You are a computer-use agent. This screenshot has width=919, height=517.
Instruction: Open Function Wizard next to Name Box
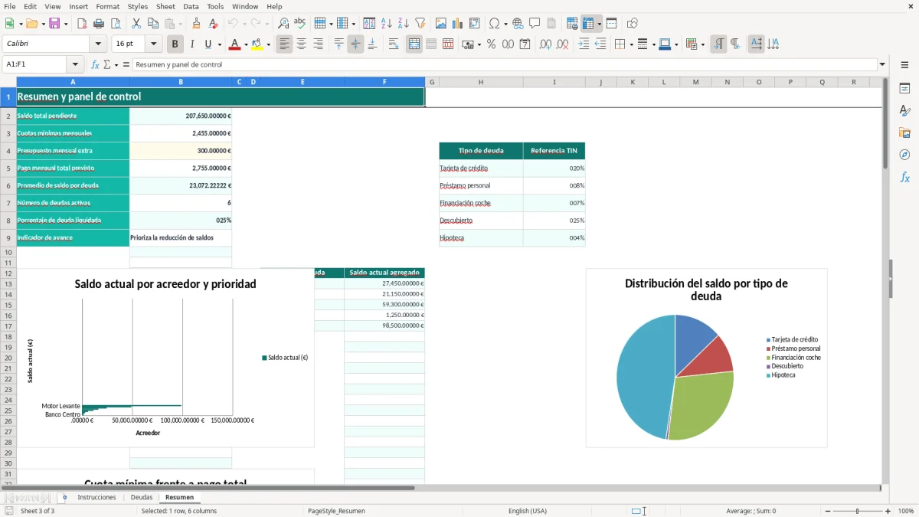tap(96, 65)
